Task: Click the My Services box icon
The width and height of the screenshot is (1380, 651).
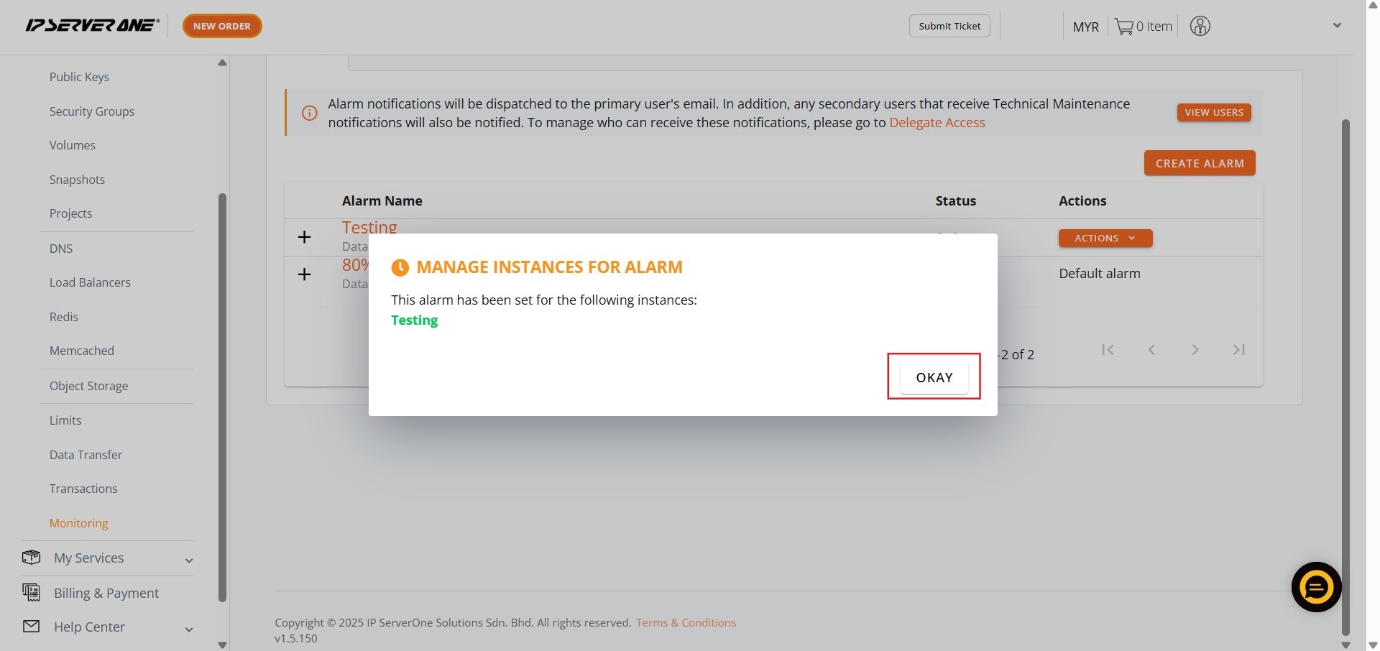Action: 31,558
